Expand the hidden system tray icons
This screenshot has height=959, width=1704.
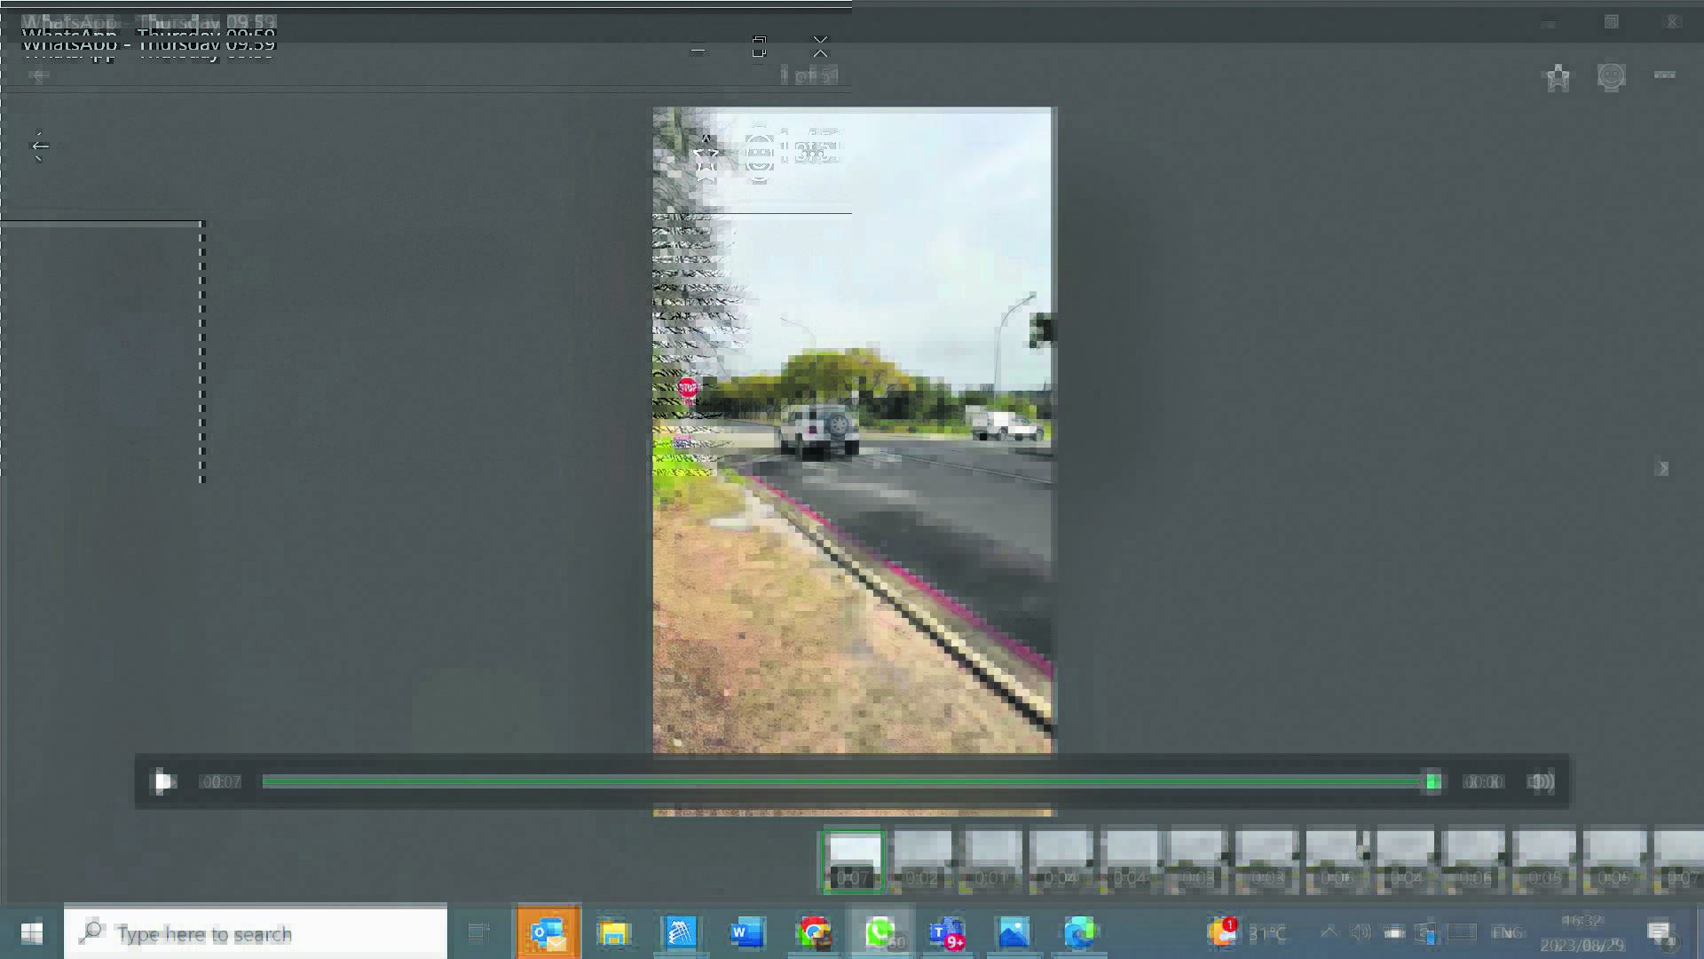click(1329, 931)
